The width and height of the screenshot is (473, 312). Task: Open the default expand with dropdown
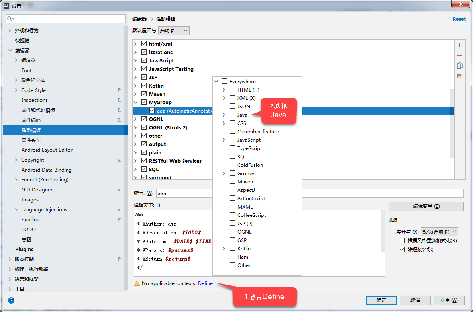click(174, 30)
